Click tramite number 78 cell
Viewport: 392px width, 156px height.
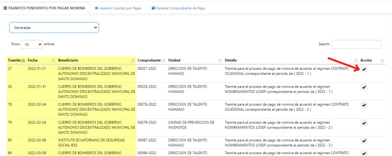(x=10, y=104)
